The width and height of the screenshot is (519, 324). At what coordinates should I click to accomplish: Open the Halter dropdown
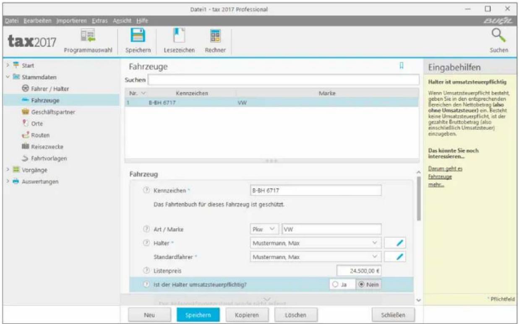pos(316,243)
